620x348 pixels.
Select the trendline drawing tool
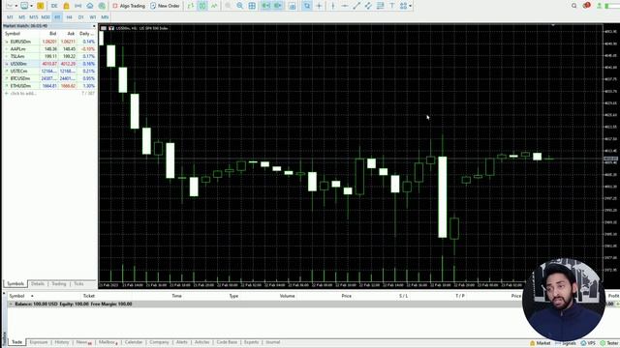356,6
